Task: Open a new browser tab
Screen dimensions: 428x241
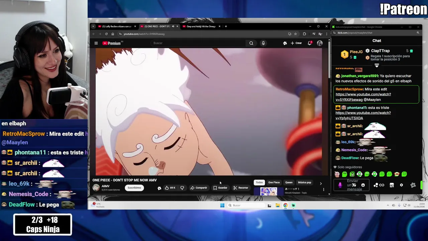Action: [x=226, y=26]
